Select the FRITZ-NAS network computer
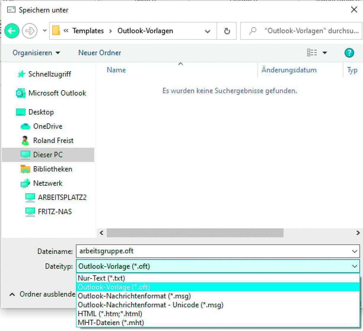363x331 pixels. coord(55,212)
